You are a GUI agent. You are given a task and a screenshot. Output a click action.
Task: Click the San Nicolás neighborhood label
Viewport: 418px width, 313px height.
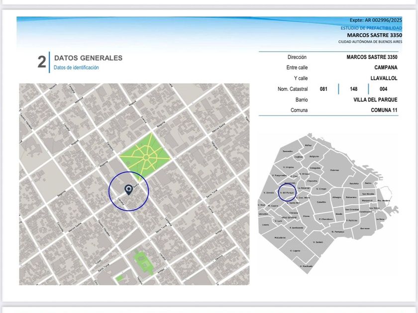(x=368, y=194)
